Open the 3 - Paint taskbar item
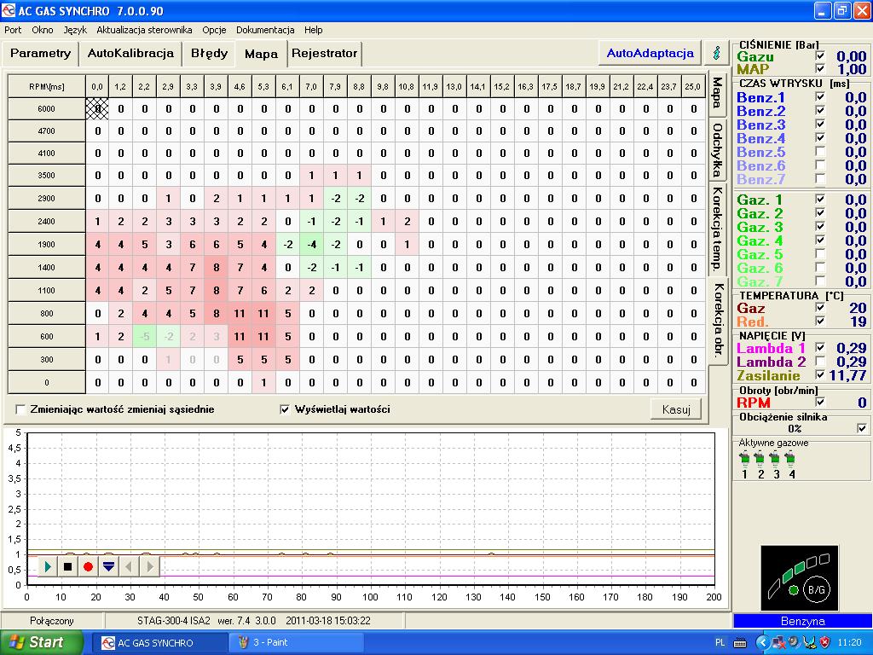The height and width of the screenshot is (655, 873). [295, 642]
